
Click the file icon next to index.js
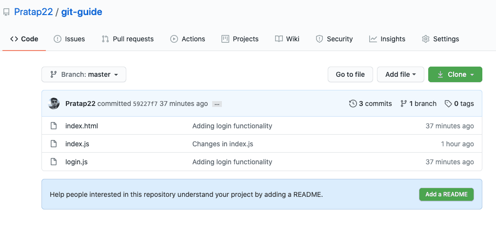54,144
